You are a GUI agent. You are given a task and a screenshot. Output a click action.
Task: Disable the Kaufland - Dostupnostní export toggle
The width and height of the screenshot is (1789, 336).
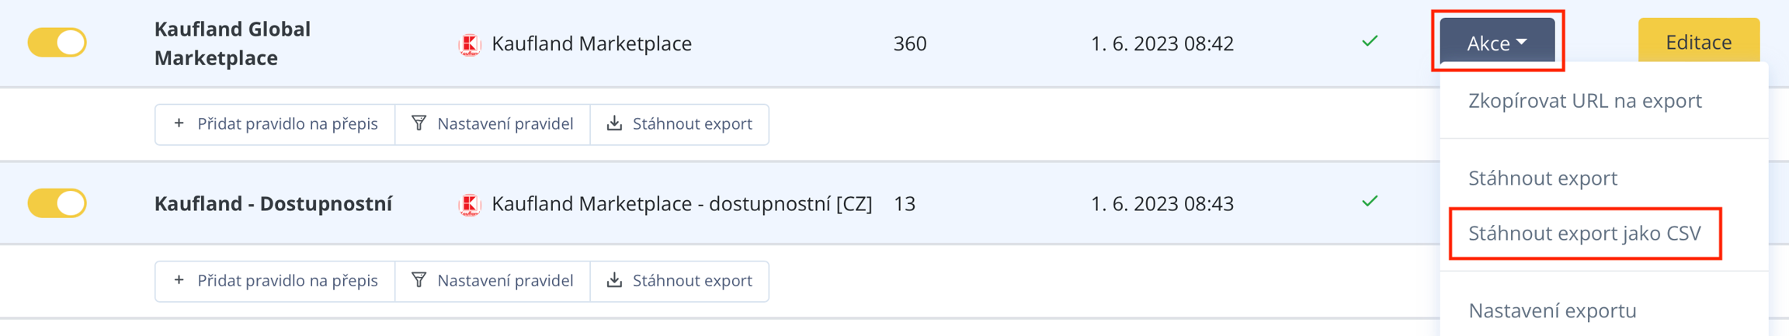point(57,203)
